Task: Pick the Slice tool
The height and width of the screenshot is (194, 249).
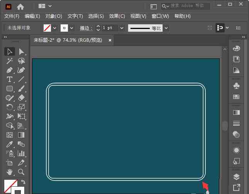Action: click(21, 163)
